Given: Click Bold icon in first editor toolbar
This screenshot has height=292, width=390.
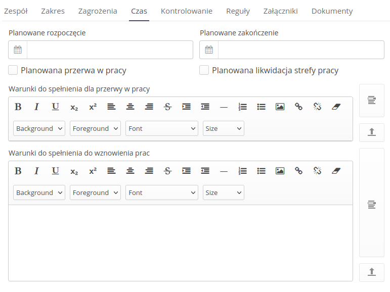Looking at the screenshot, I should (x=18, y=107).
